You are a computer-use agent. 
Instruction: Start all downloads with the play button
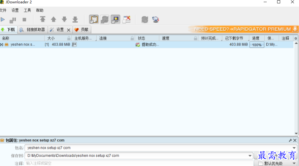[x=3, y=20]
